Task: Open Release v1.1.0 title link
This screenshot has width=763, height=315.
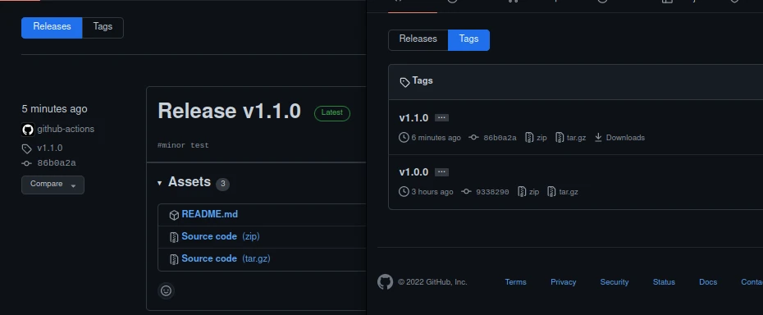Action: pos(229,111)
